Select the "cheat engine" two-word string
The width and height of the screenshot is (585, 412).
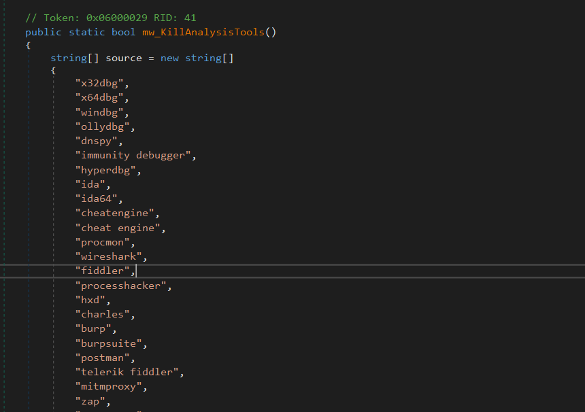click(x=118, y=228)
